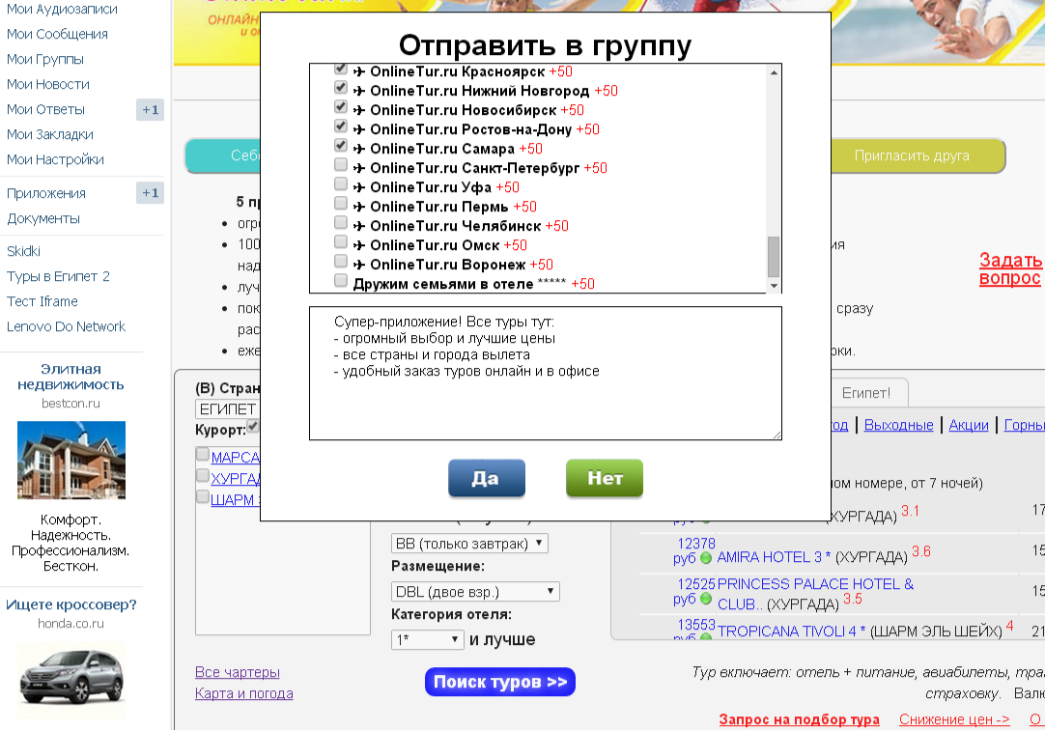The width and height of the screenshot is (1045, 730).
Task: Open Снижение цен -> link
Action: pyautogui.click(x=954, y=719)
